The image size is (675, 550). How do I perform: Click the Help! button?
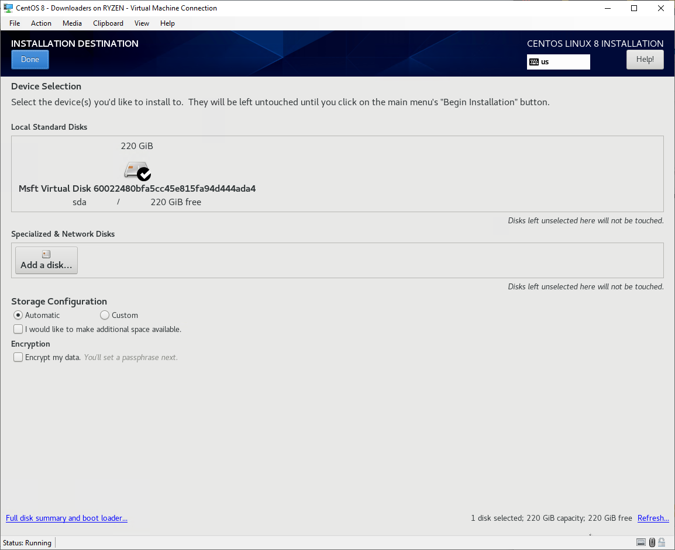[x=645, y=60]
